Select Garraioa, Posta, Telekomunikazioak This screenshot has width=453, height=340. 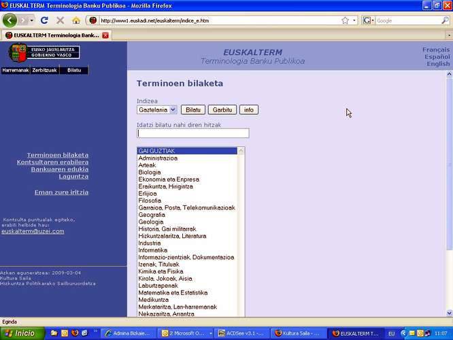point(187,207)
